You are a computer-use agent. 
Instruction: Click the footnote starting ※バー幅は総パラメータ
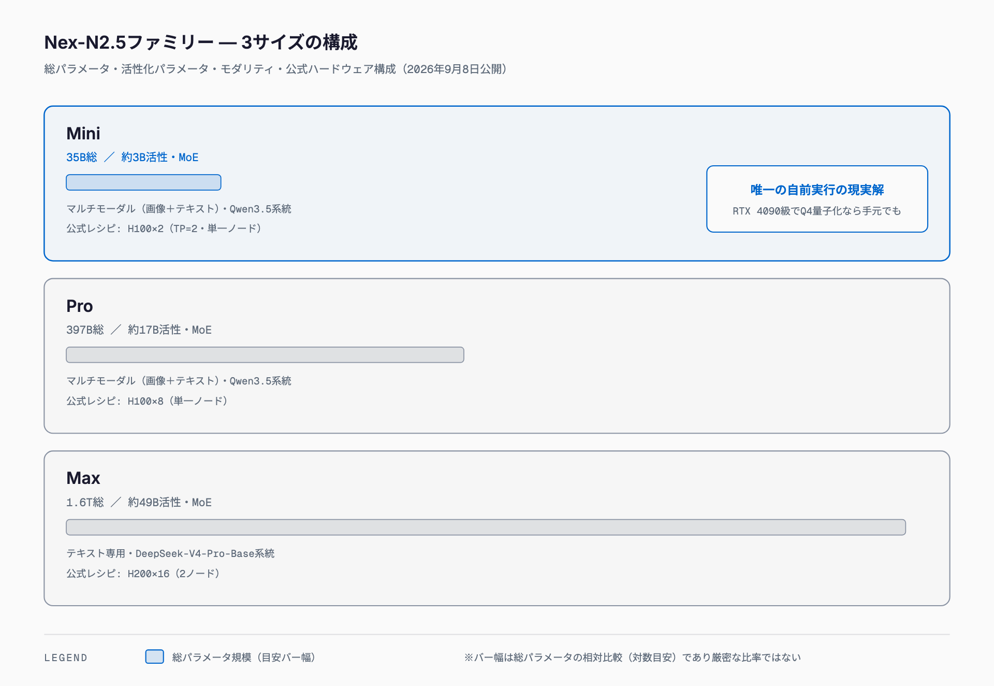coord(633,658)
